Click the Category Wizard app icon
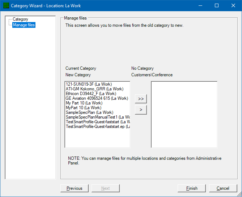The width and height of the screenshot is (242, 197). pos(6,5)
